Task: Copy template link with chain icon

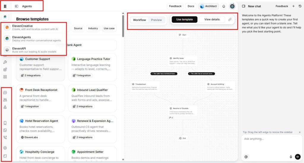Action: [x=230, y=19]
